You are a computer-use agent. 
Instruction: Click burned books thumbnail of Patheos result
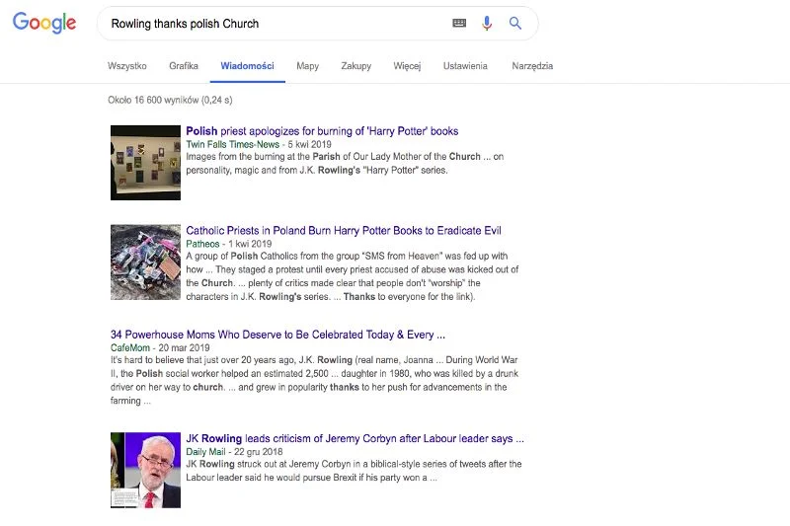tap(145, 263)
